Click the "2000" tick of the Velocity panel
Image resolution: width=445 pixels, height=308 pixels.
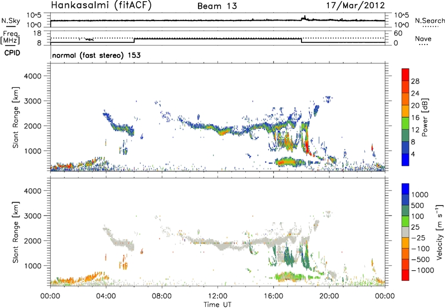point(32,241)
